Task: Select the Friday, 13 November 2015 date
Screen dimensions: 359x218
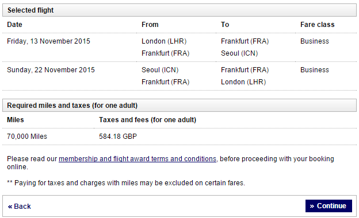Action: pyautogui.click(x=48, y=41)
